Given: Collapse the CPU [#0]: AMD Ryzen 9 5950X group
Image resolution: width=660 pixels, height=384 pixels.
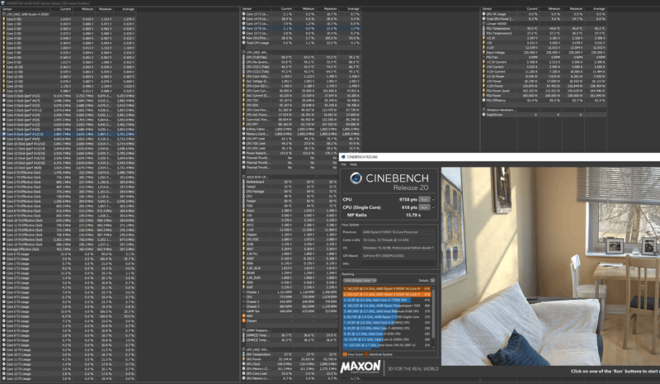Looking at the screenshot, I should 4,14.
